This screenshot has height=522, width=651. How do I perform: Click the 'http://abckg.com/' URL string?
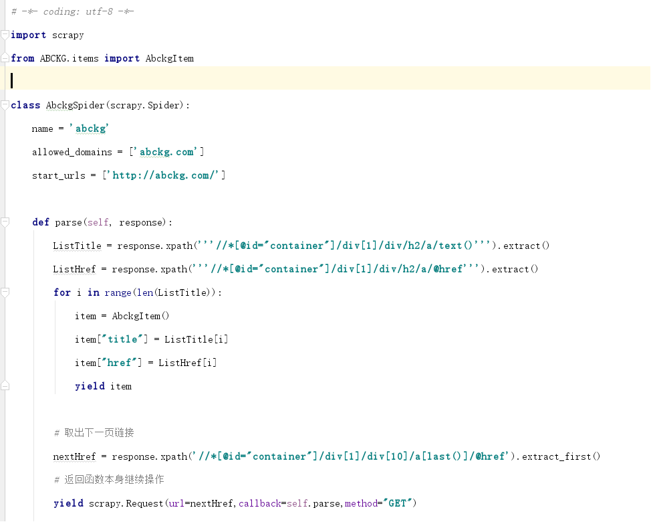(163, 175)
